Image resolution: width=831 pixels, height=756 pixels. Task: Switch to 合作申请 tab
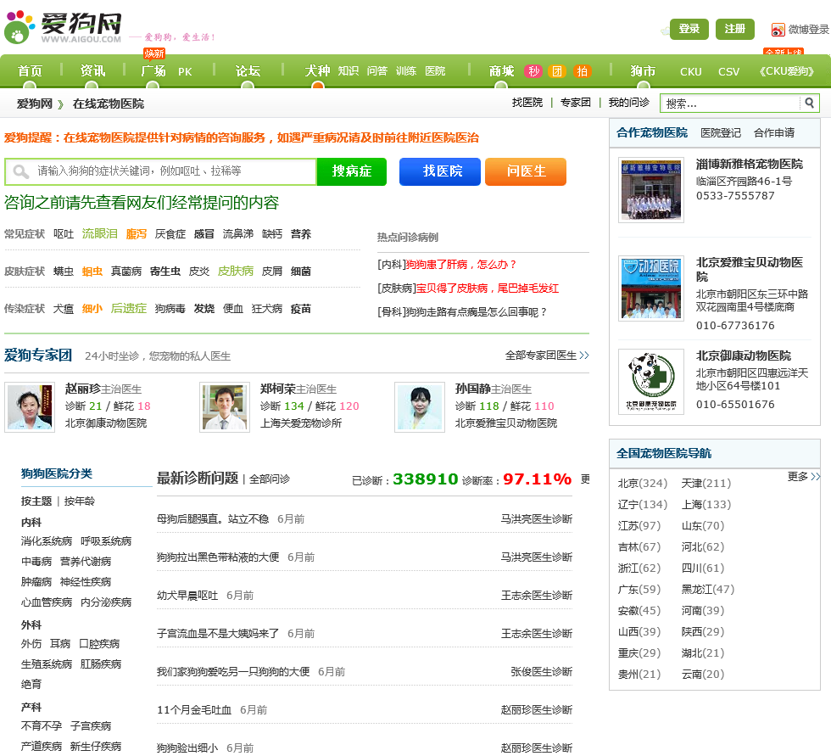tap(774, 133)
